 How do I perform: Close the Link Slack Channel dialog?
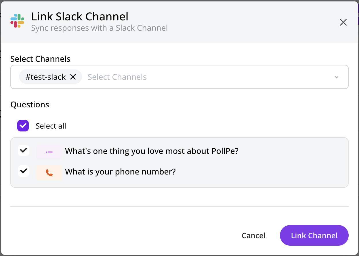pyautogui.click(x=343, y=22)
